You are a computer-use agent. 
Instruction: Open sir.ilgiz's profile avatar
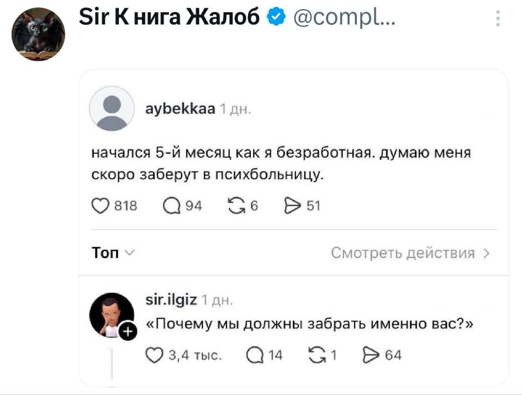click(110, 313)
